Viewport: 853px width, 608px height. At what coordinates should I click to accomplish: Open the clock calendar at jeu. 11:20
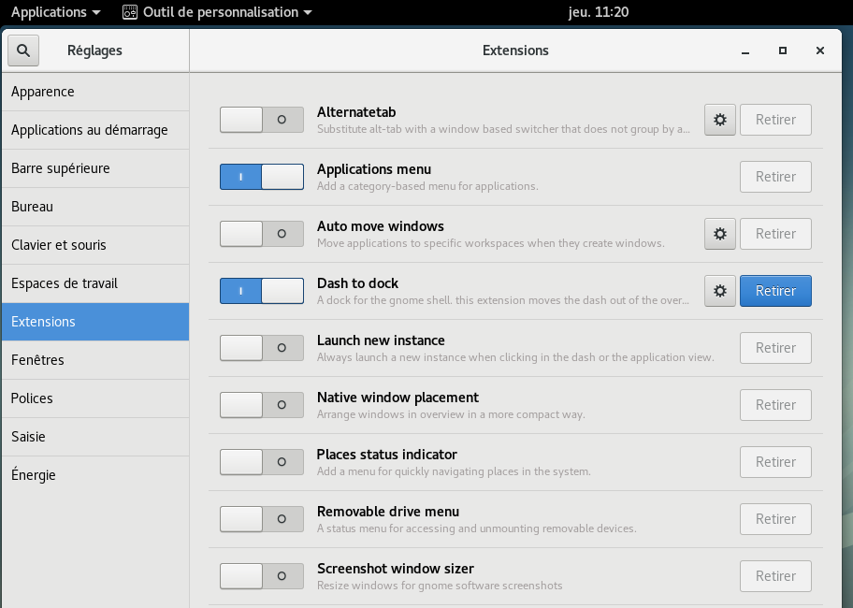click(600, 12)
